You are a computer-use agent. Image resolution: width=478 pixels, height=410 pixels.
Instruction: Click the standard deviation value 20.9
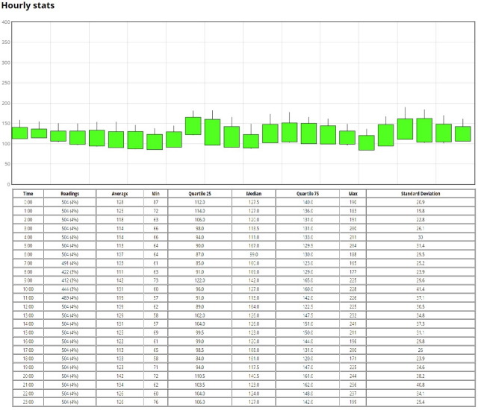[420, 202]
